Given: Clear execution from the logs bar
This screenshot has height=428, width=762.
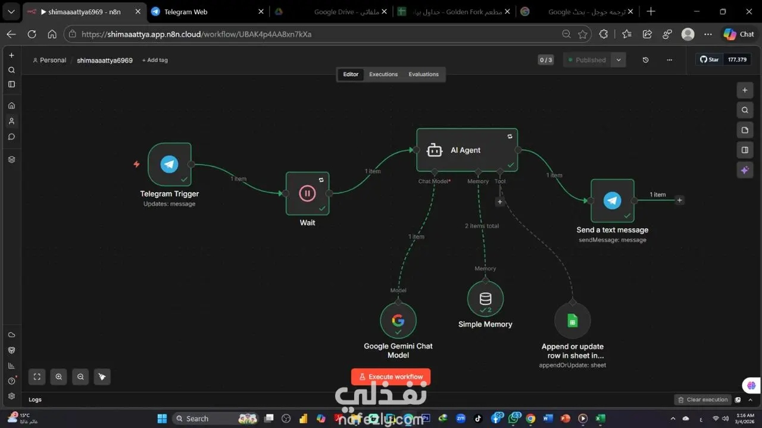Looking at the screenshot, I should click(702, 399).
